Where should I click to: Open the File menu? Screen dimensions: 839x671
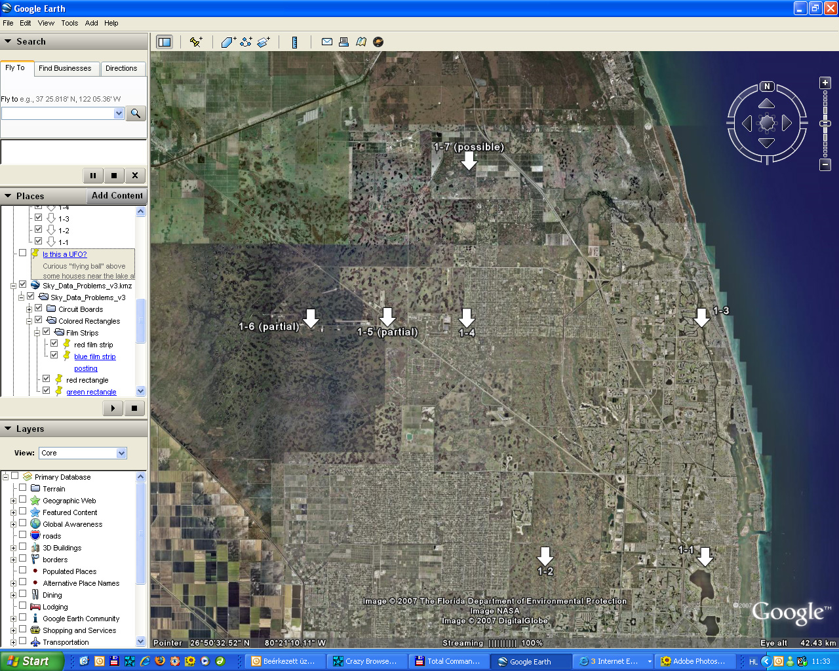coord(8,23)
